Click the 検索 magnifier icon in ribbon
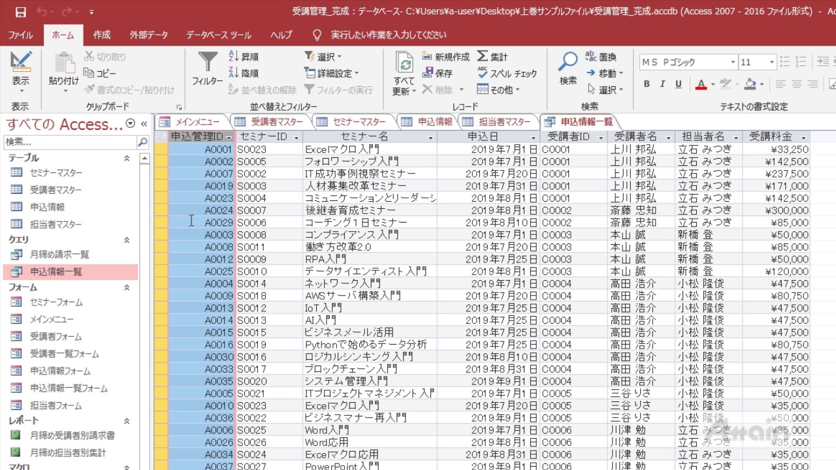 coord(568,63)
